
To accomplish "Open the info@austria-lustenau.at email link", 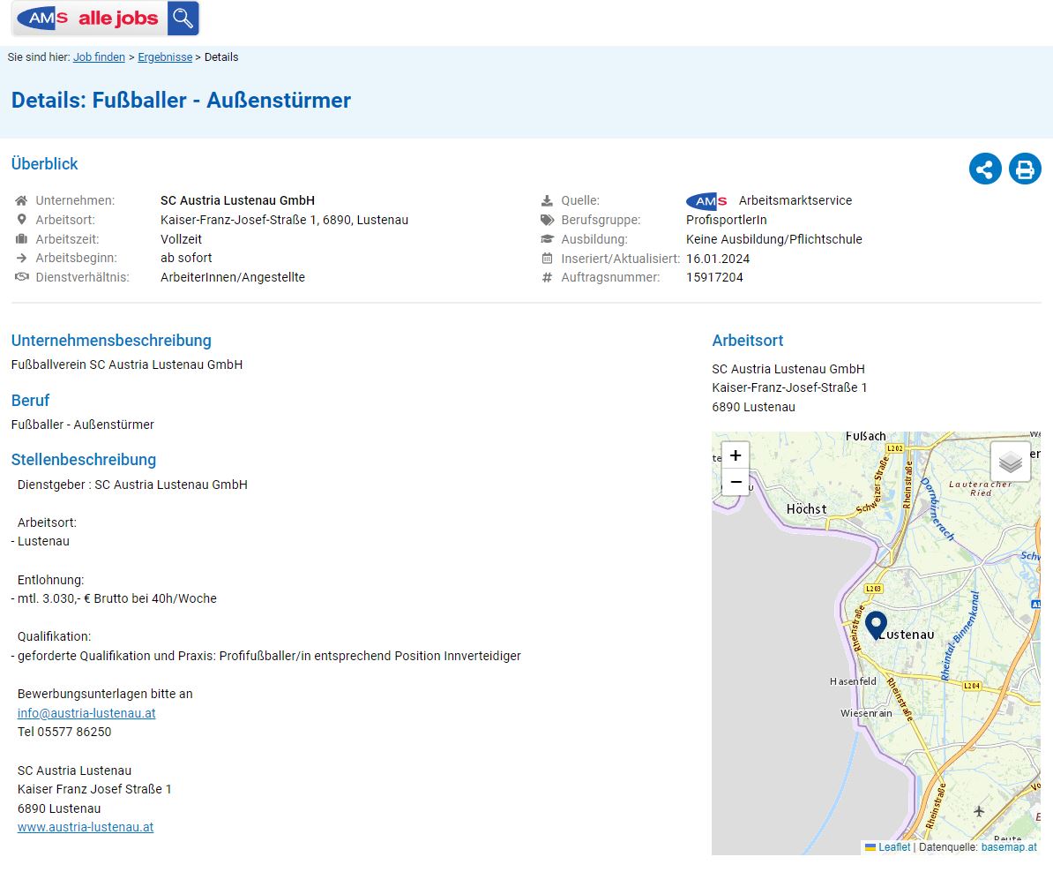I will pyautogui.click(x=86, y=712).
